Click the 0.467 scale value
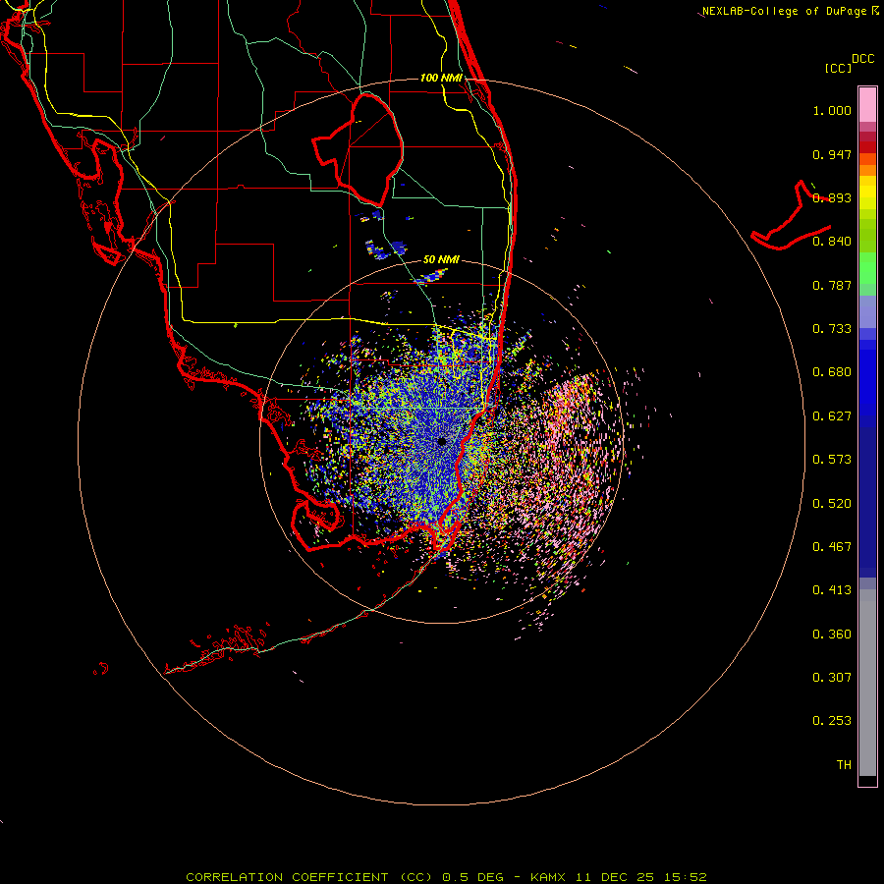The image size is (884, 884). (x=832, y=547)
